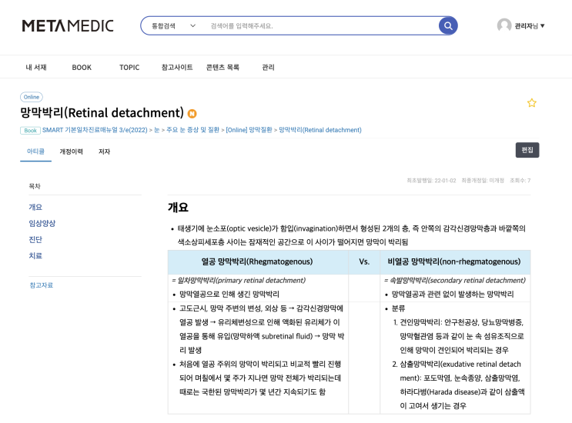Image resolution: width=572 pixels, height=423 pixels.
Task: Jump to 진단 in table of contents
Action: click(x=35, y=239)
